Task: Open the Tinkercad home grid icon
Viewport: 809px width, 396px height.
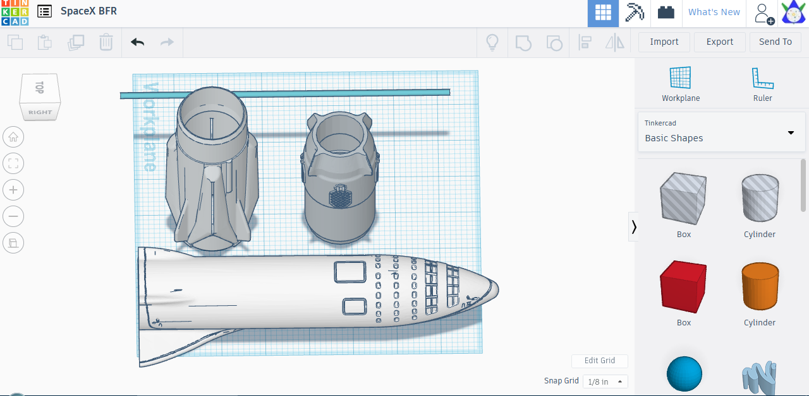Action: coord(603,12)
